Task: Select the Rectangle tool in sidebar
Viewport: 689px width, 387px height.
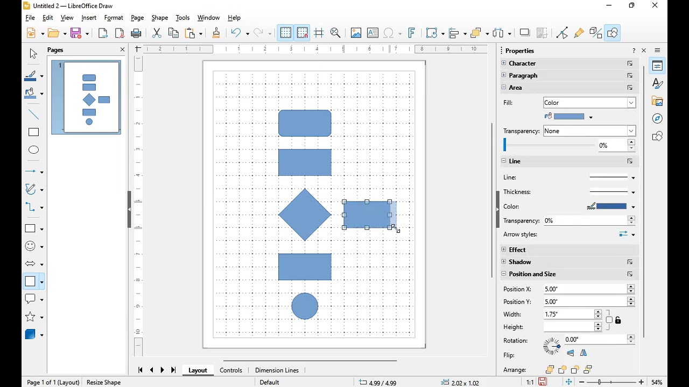Action: click(x=34, y=132)
